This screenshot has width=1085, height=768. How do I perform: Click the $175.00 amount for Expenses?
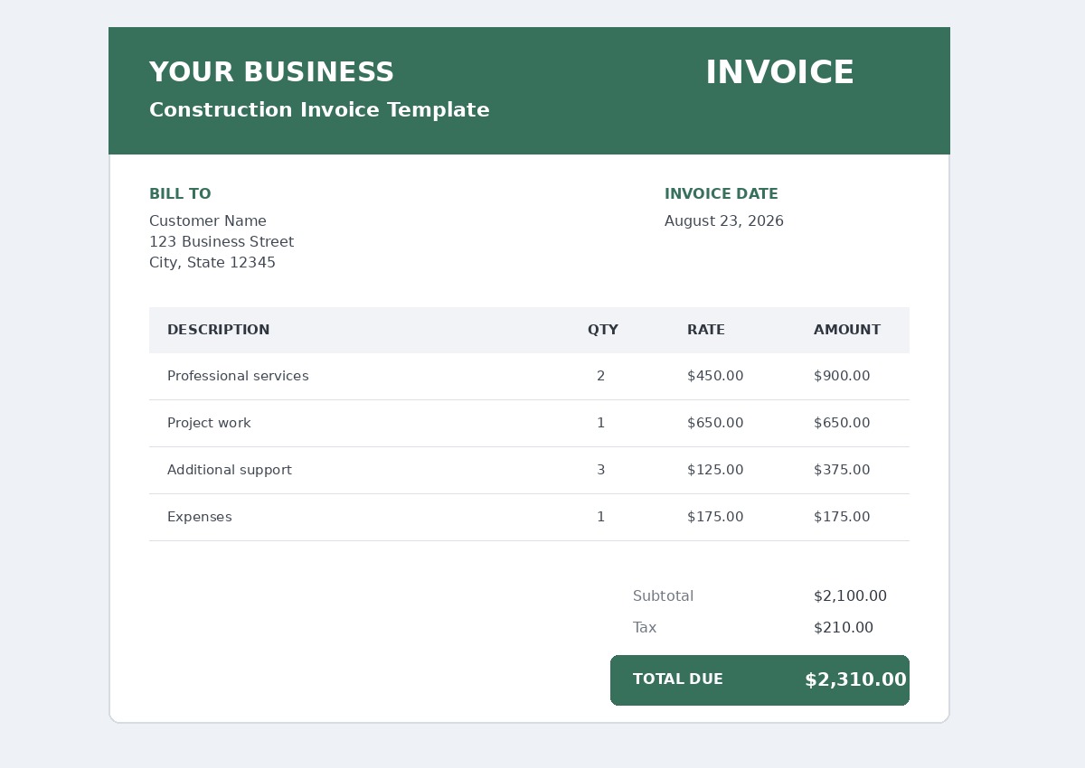pyautogui.click(x=842, y=517)
